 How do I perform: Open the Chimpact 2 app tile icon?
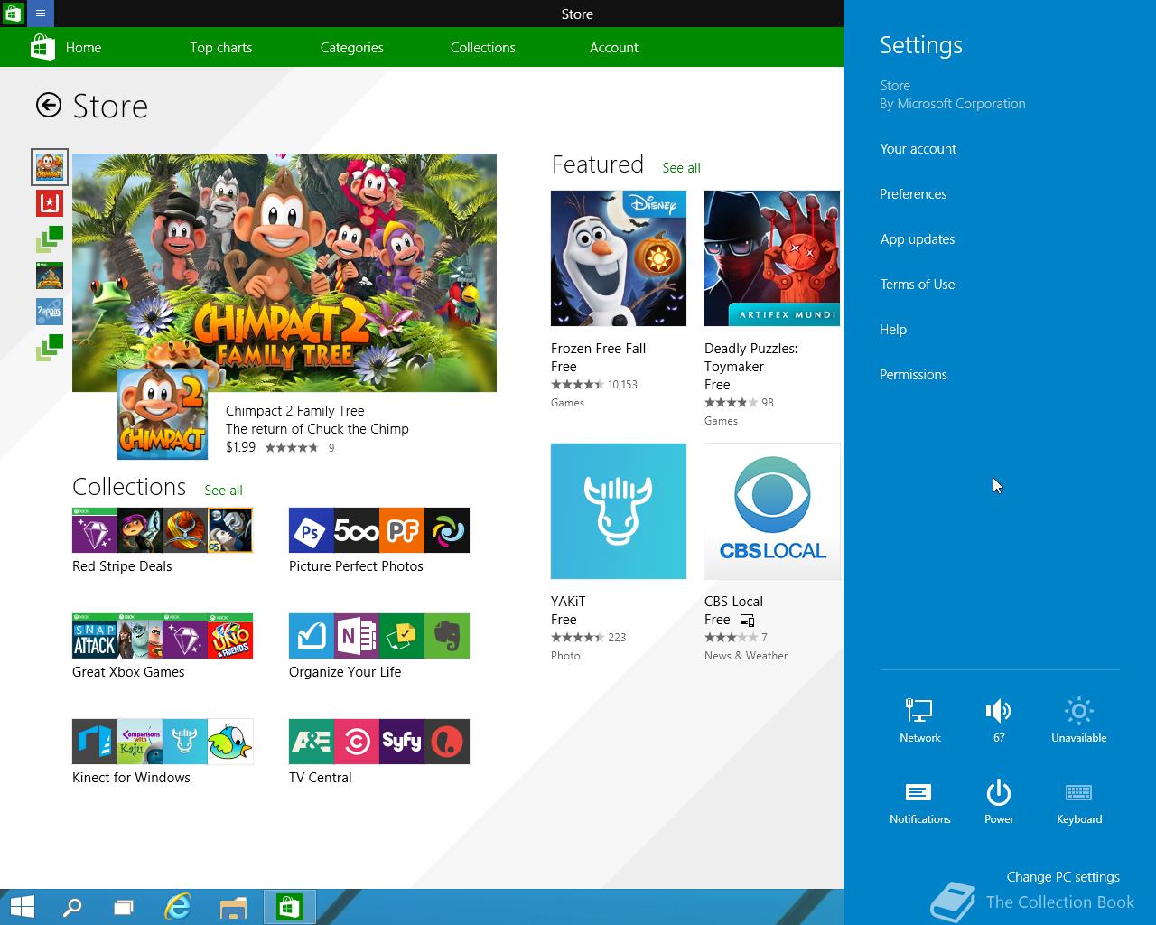(x=163, y=414)
